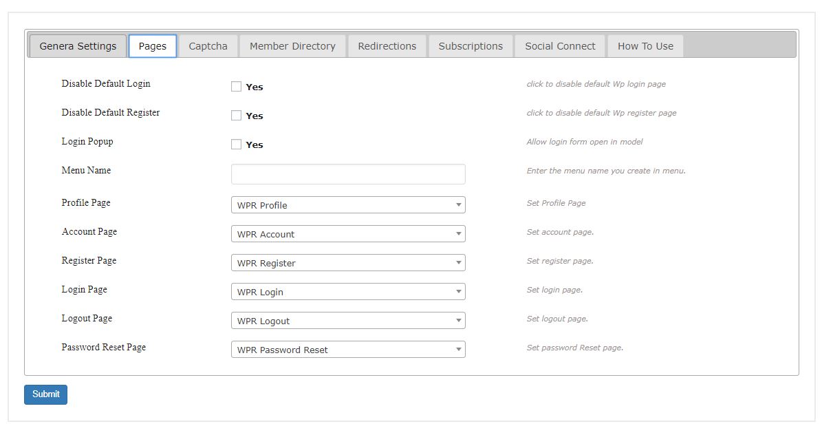Check the Login Popup Yes checkbox
822x435 pixels.
click(237, 145)
